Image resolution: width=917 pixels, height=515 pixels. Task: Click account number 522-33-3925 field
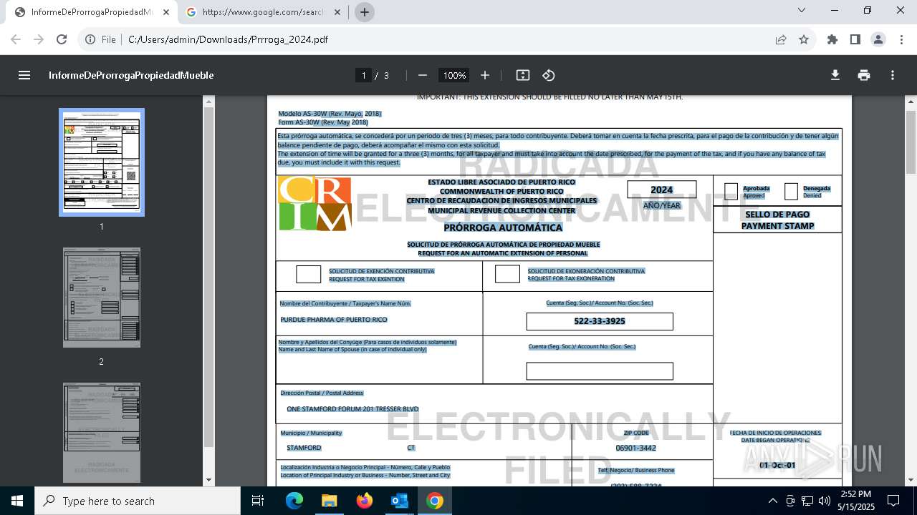pyautogui.click(x=600, y=321)
